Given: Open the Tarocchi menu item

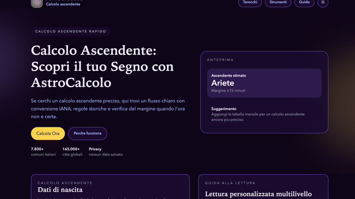Looking at the screenshot, I should [x=250, y=3].
